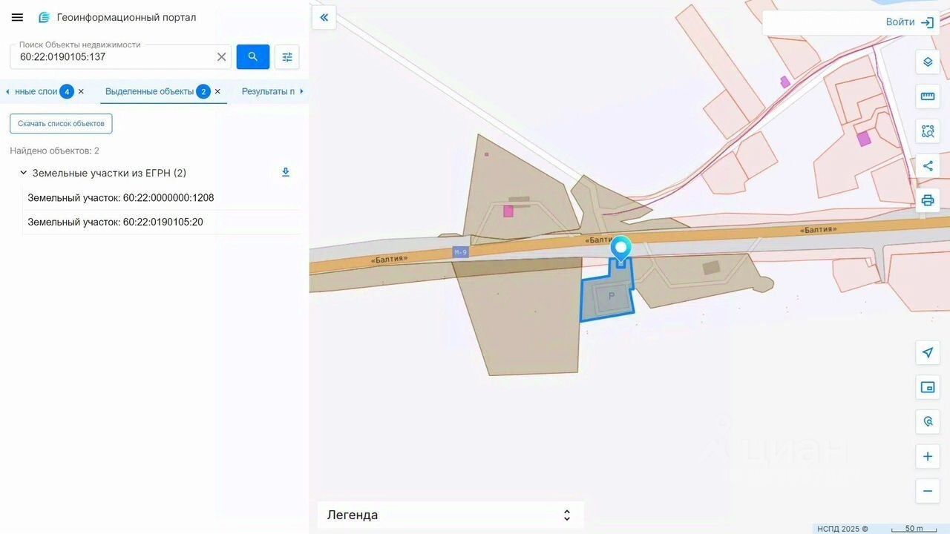Open the hamburger main menu
This screenshot has width=950, height=534.
(17, 17)
